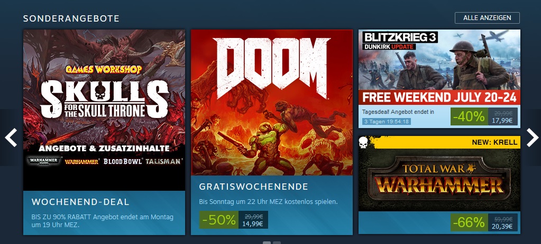Click the Blitzkrieg 3 -40% discount badge
The image size is (541, 244).
tap(469, 116)
